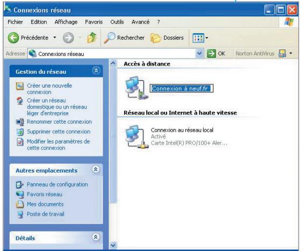This screenshot has height=251, width=301.
Task: Click the Dossiers folder icon
Action: (x=156, y=38)
